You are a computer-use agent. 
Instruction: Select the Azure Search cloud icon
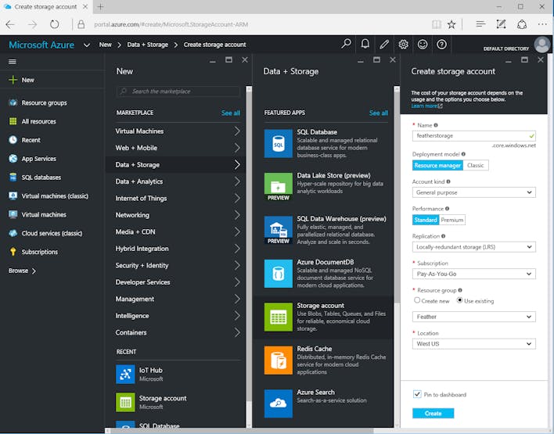click(278, 404)
